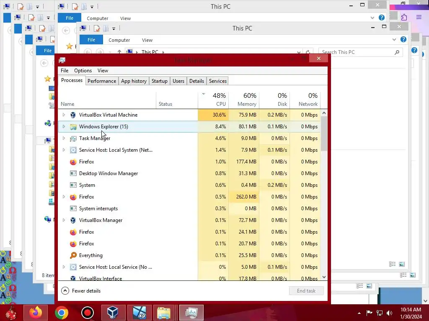Expand the Firefox 262.0 MB process
The image size is (429, 321).
click(x=64, y=197)
